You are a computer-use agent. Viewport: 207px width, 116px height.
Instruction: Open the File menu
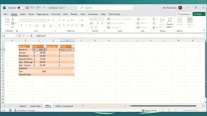tap(5, 14)
